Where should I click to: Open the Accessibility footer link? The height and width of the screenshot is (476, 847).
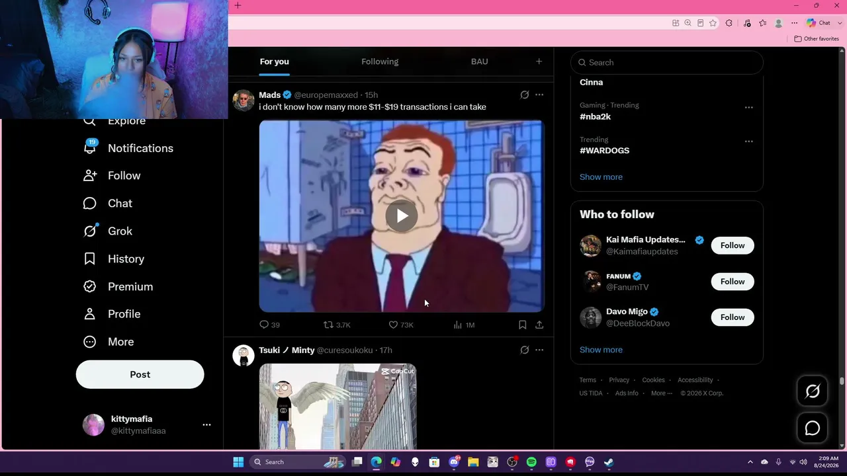pos(695,380)
